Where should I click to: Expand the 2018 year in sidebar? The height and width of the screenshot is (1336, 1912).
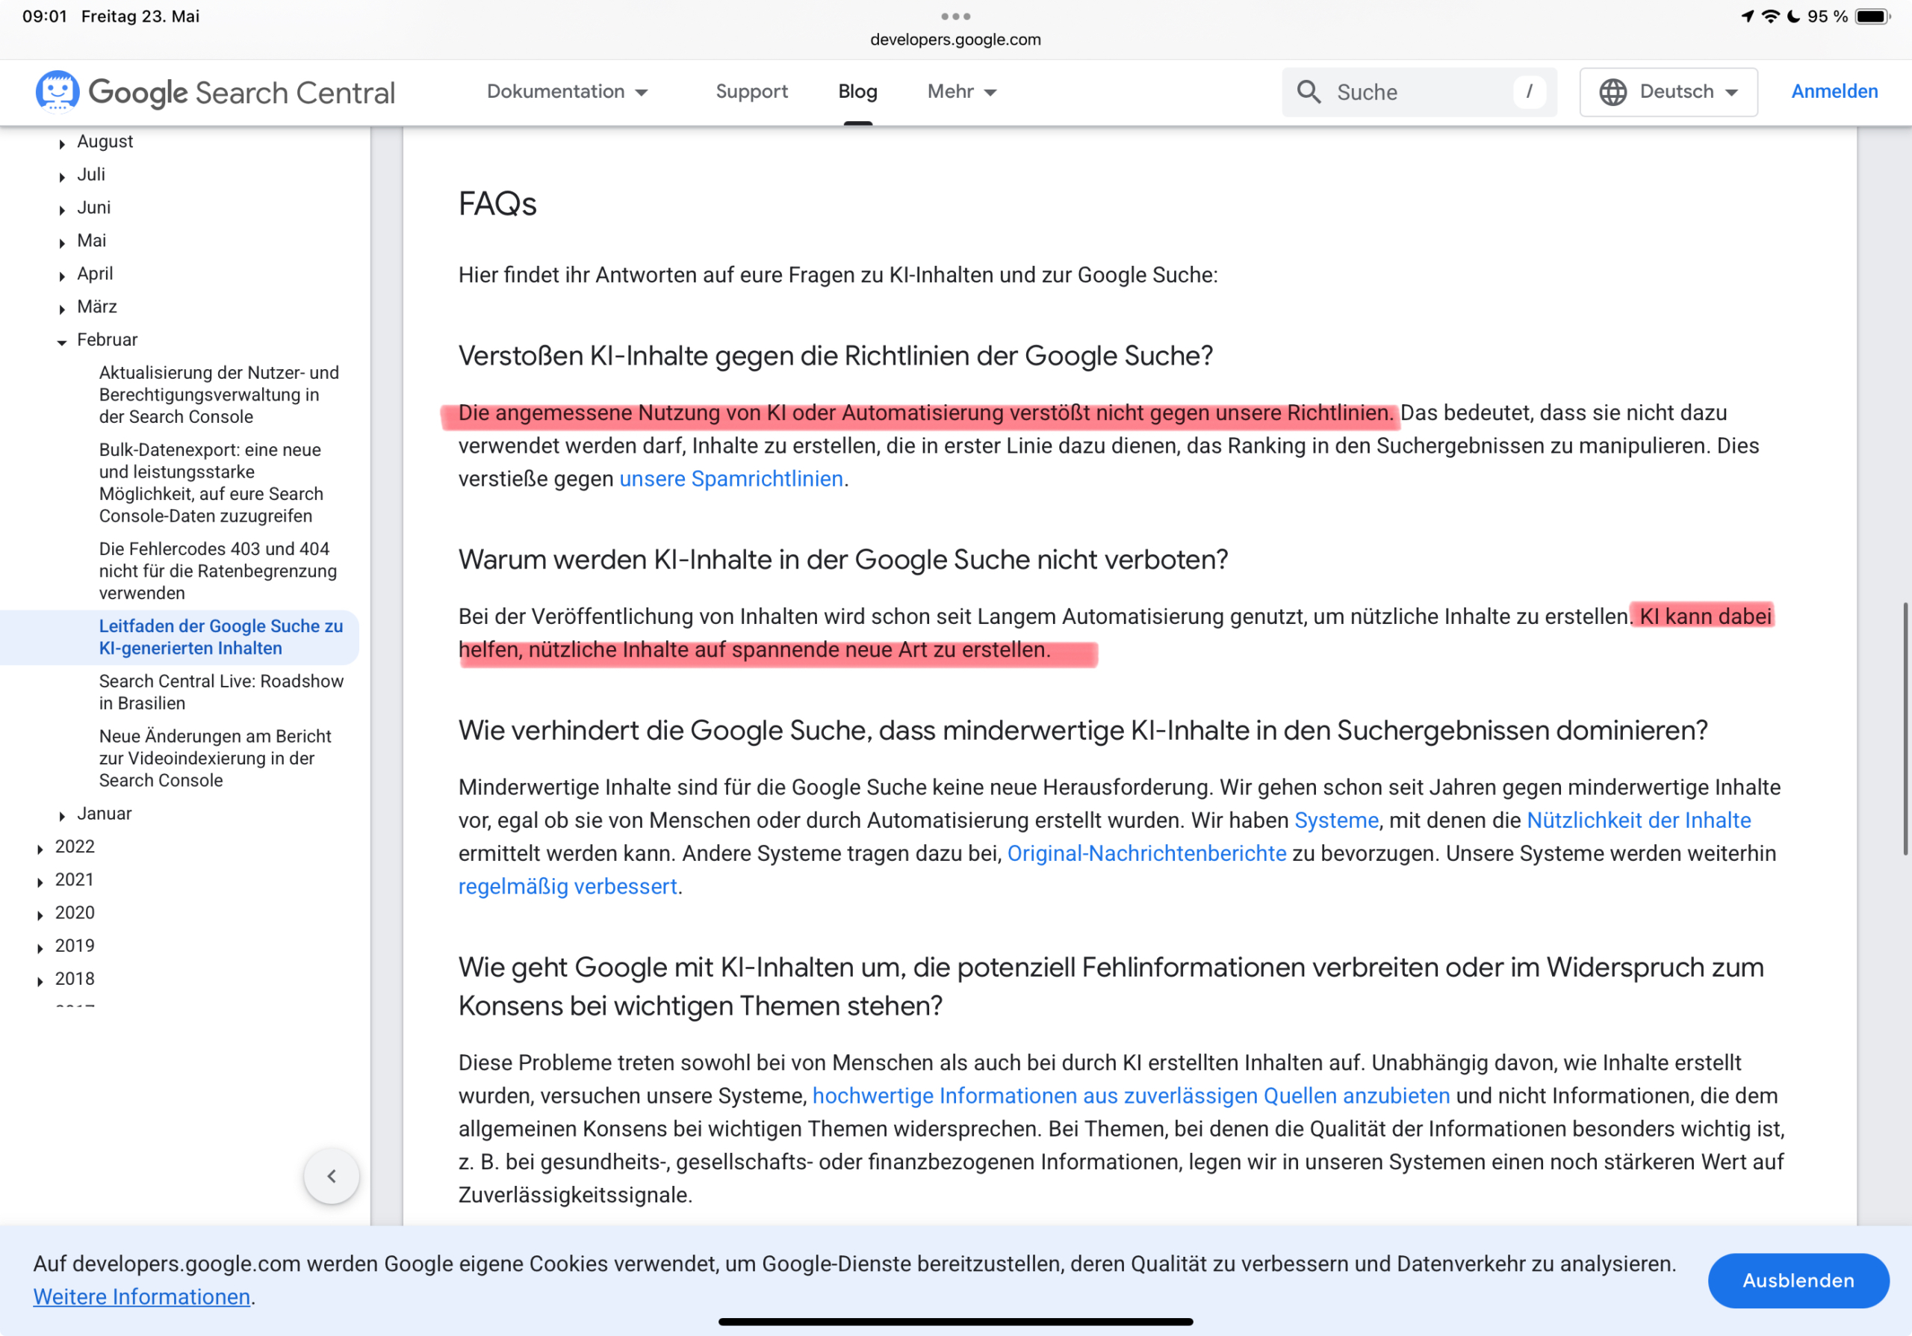tap(41, 980)
